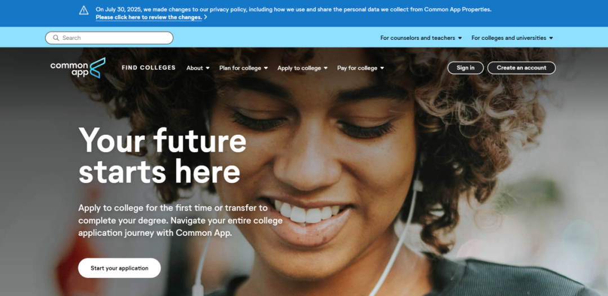Click Start your application button
This screenshot has height=296, width=608.
[x=119, y=268]
